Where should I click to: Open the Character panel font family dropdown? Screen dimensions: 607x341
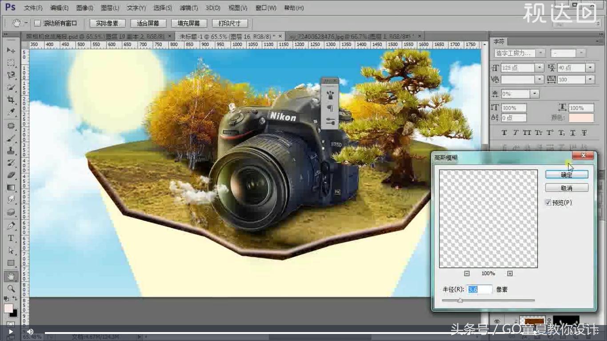click(540, 52)
